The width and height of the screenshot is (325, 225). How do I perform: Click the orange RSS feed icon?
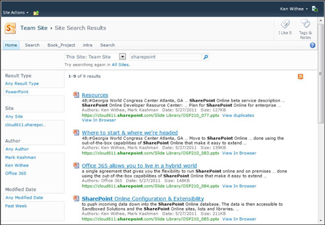[x=300, y=77]
